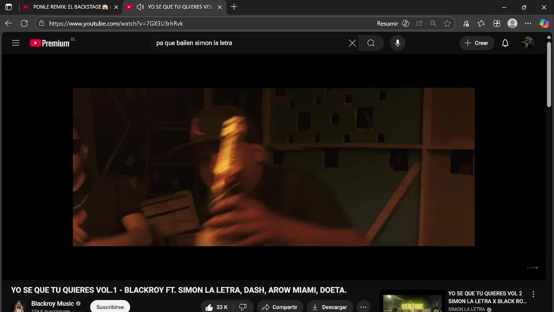This screenshot has height=312, width=554.
Task: Open page in app icon in address bar
Action: pyautogui.click(x=419, y=23)
